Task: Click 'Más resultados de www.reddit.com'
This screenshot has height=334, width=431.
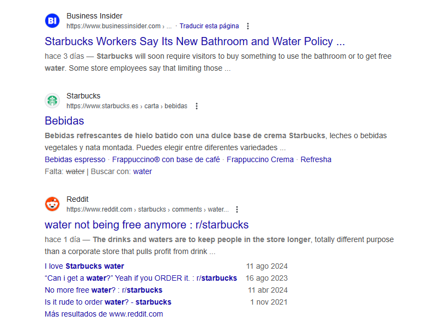Action: (104, 314)
